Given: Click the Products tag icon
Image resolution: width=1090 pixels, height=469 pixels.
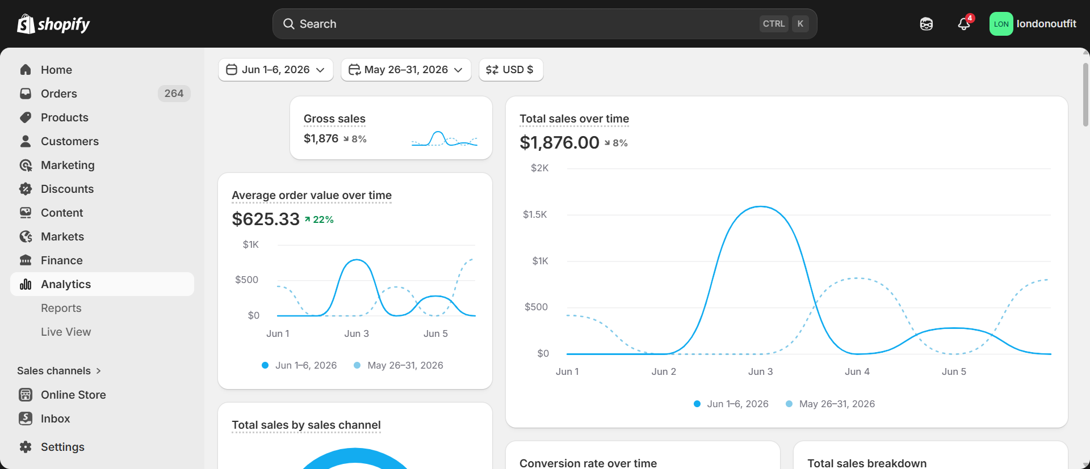Looking at the screenshot, I should [x=26, y=117].
